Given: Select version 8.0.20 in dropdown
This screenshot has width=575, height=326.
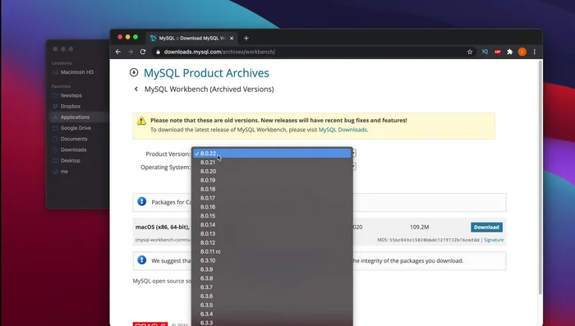Looking at the screenshot, I should [x=272, y=172].
